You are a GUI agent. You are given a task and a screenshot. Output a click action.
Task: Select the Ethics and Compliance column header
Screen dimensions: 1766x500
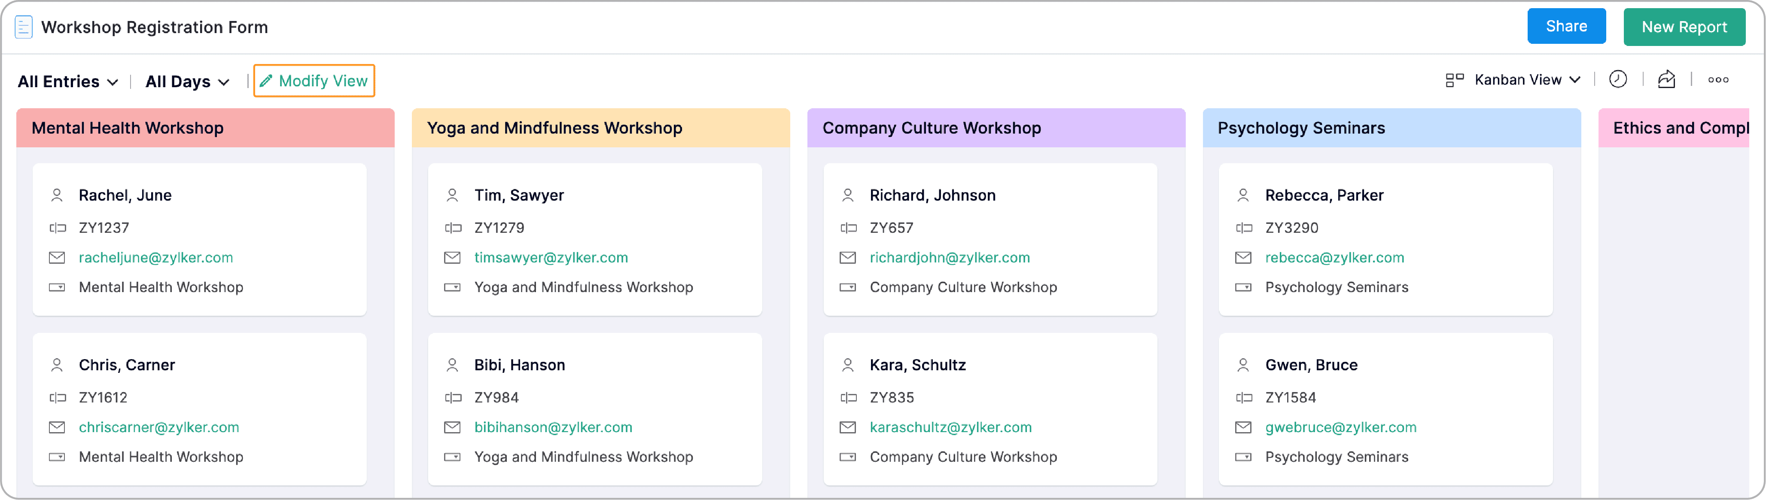pos(1674,128)
